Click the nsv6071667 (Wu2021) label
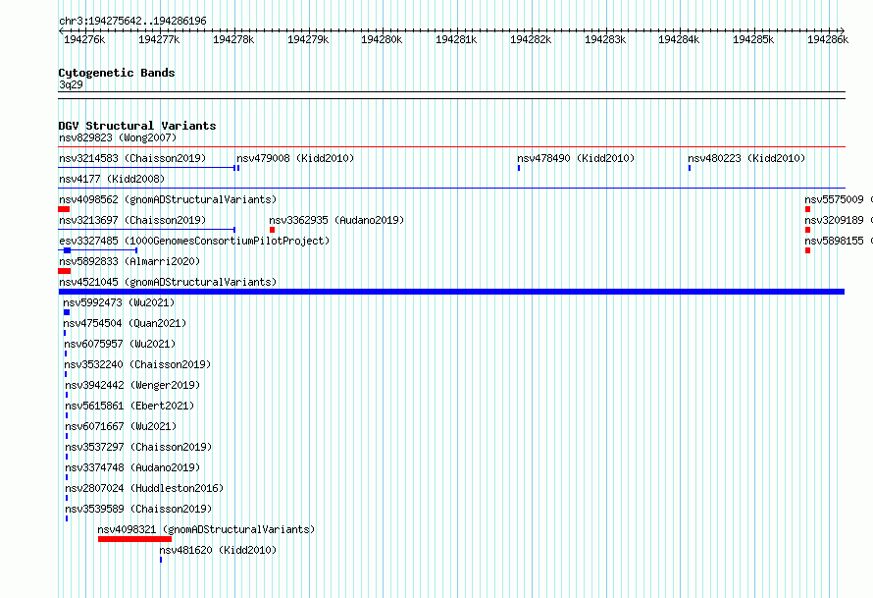The height and width of the screenshot is (598, 873). (121, 426)
